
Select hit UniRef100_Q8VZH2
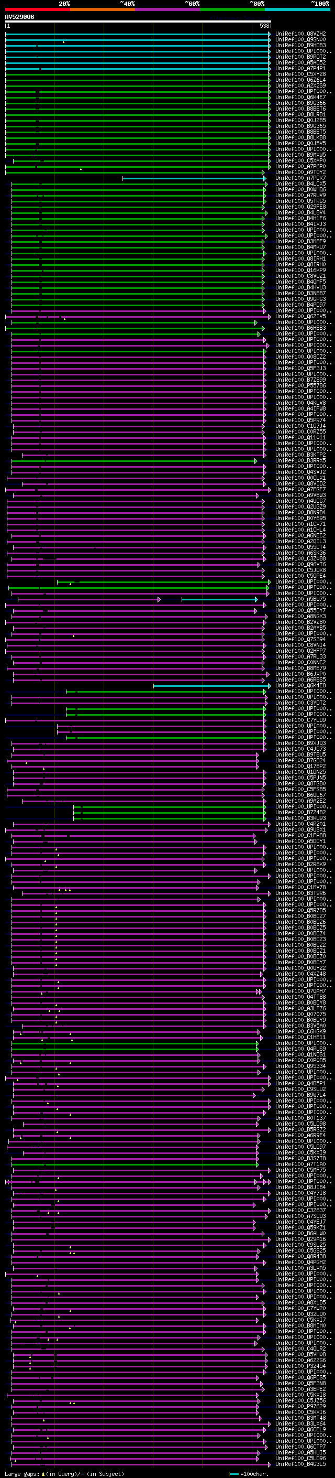point(300,34)
